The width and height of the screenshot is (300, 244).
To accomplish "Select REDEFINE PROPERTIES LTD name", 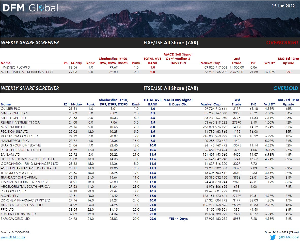I will [x=21, y=150].
